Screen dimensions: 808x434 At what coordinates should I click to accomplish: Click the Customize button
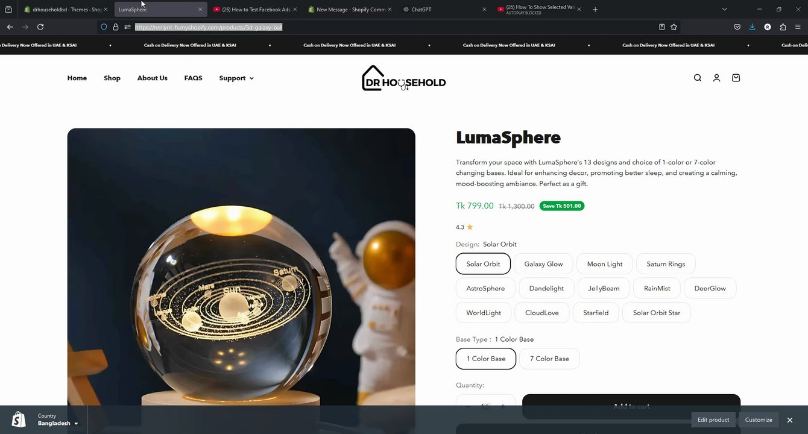(x=759, y=420)
